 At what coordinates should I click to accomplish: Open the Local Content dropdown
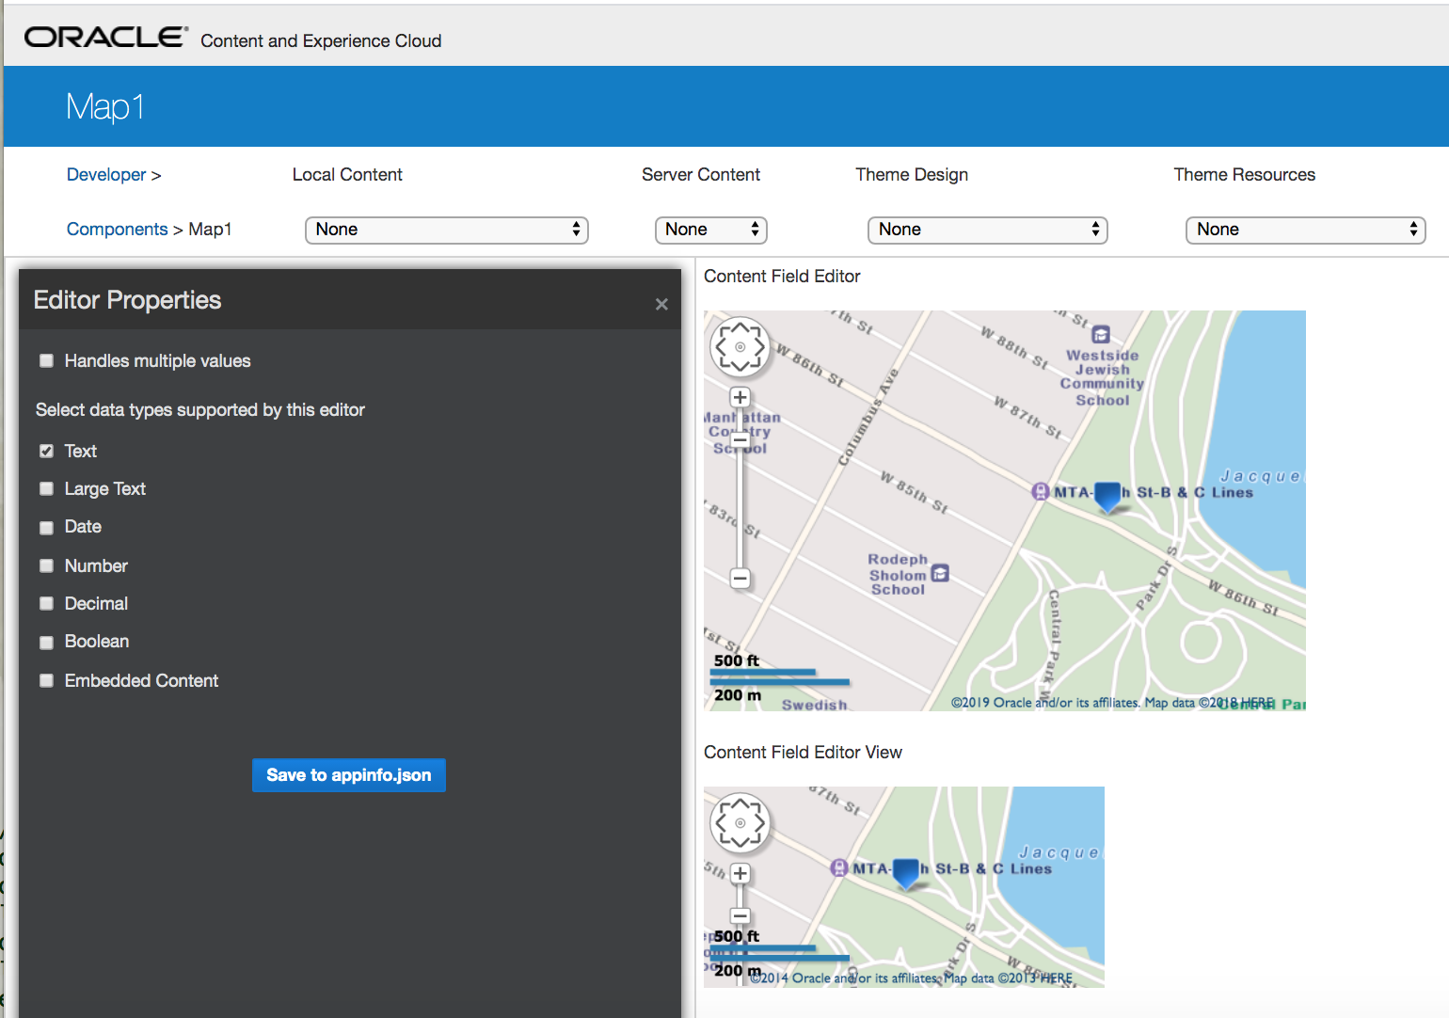click(x=446, y=230)
